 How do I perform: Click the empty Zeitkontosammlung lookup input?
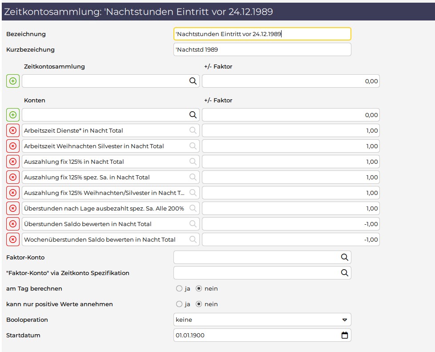[111, 81]
